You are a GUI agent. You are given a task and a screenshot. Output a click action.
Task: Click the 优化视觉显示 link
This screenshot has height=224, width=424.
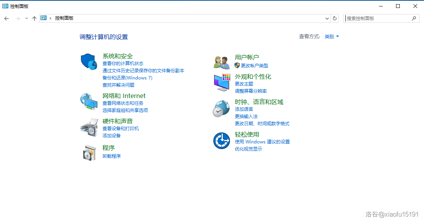point(248,149)
